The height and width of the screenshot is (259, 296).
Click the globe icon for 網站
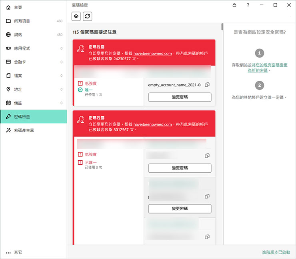[x=8, y=34]
